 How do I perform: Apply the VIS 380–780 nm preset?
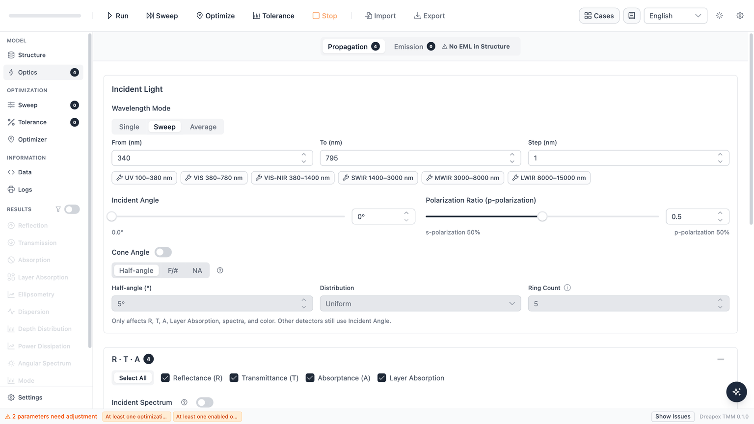pyautogui.click(x=214, y=178)
